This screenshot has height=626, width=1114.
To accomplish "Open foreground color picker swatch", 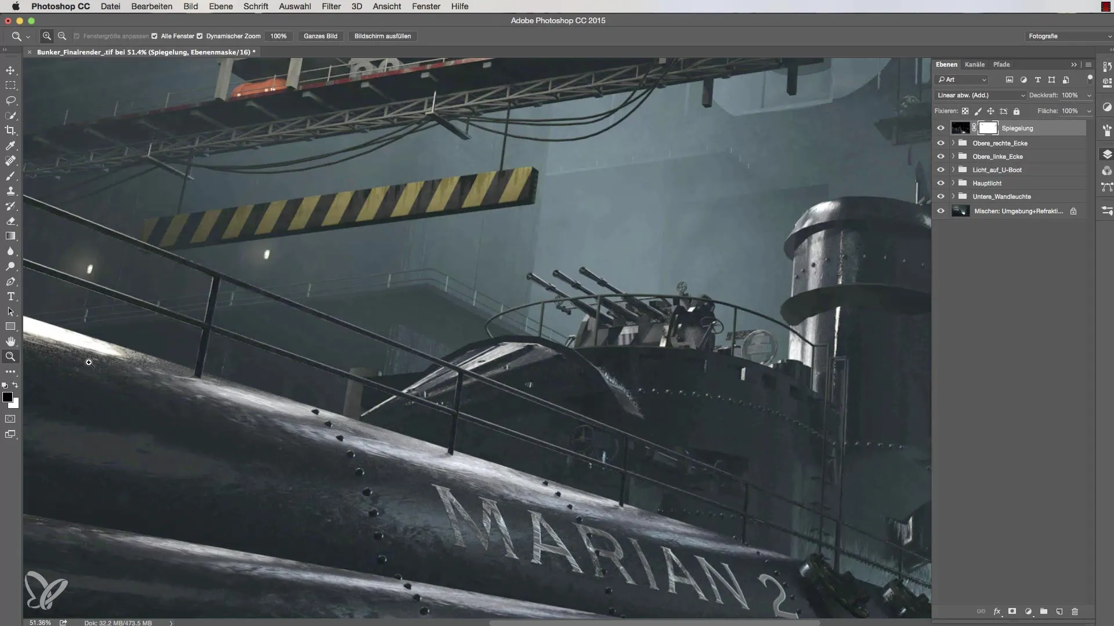I will pos(7,397).
